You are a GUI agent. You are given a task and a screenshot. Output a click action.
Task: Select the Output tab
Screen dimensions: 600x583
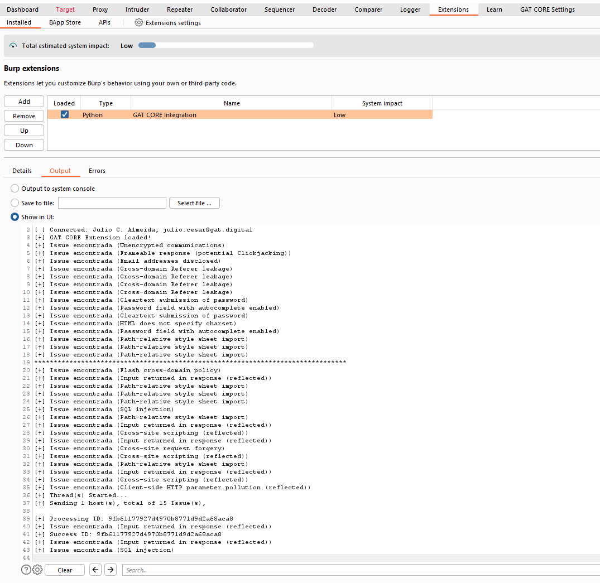[60, 171]
